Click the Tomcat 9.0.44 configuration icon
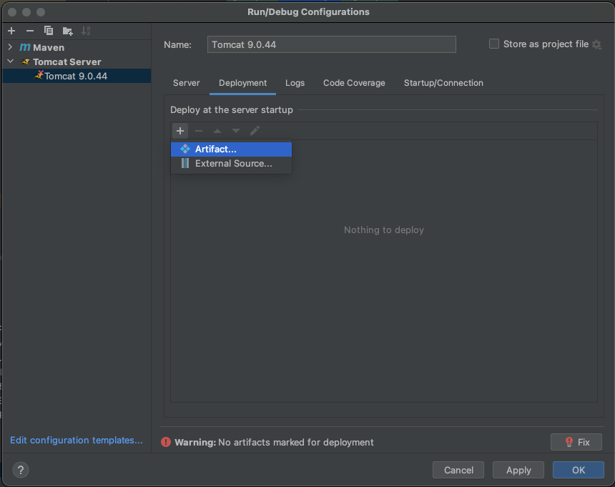Image resolution: width=615 pixels, height=487 pixels. coord(39,75)
